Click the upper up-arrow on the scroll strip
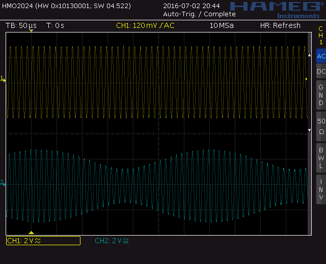 click(x=309, y=55)
